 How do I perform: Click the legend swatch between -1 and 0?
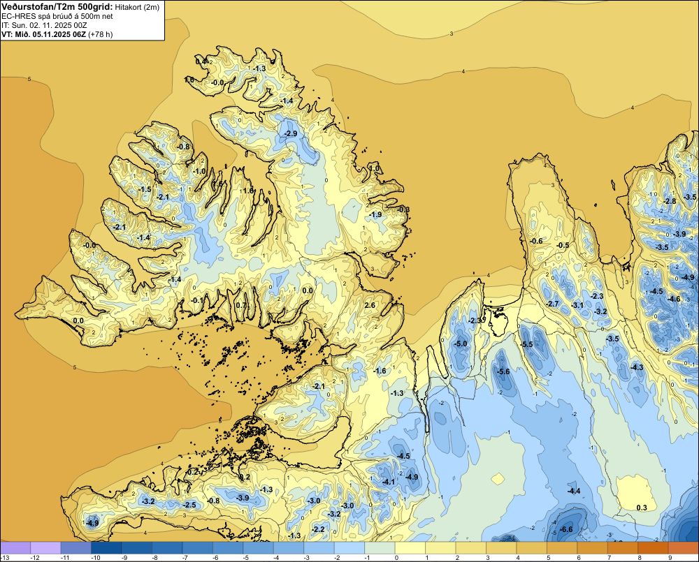[x=380, y=548]
